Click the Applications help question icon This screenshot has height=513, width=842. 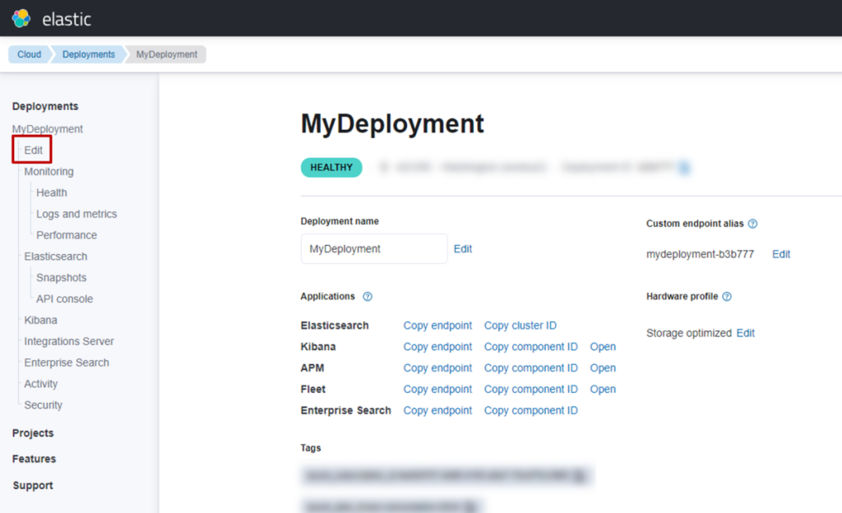coord(368,297)
